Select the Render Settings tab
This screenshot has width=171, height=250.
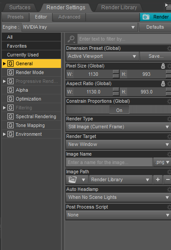pyautogui.click(x=66, y=7)
